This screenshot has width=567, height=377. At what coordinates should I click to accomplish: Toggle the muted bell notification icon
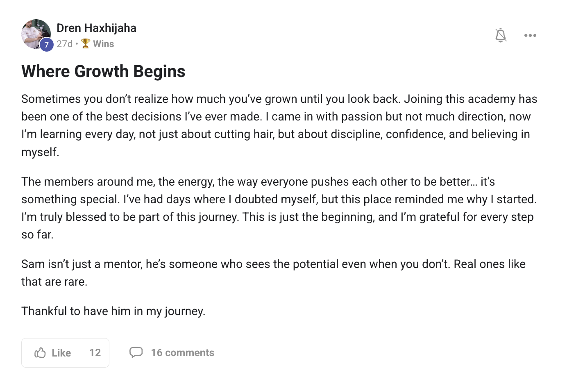501,35
